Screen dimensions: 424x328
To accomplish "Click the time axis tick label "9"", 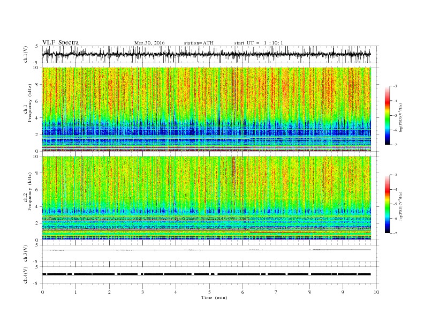I will pos(343,292).
